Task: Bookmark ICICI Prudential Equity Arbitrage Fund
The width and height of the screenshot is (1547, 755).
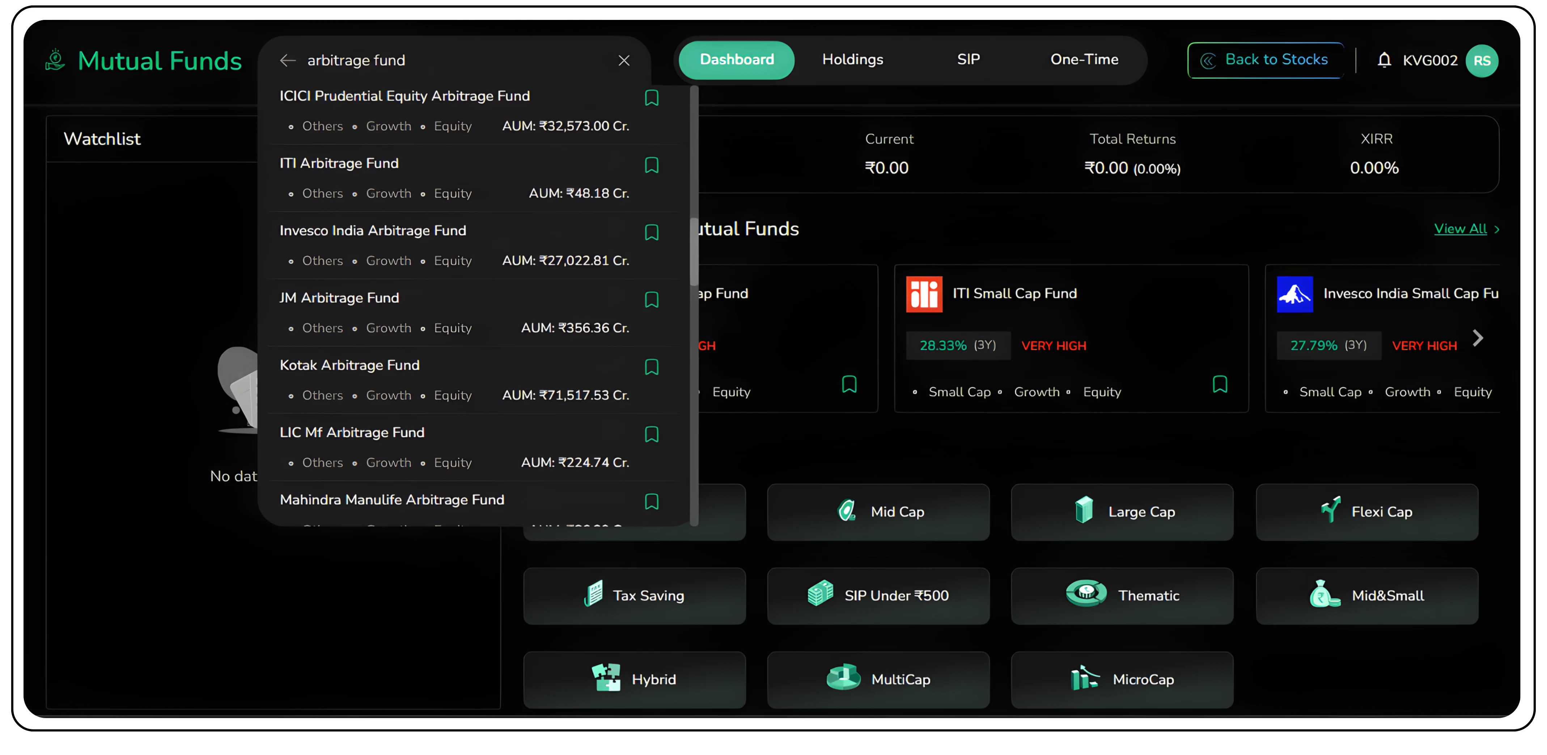Action: (x=652, y=98)
